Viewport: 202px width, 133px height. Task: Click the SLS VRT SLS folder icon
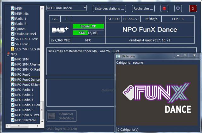tap(13, 49)
